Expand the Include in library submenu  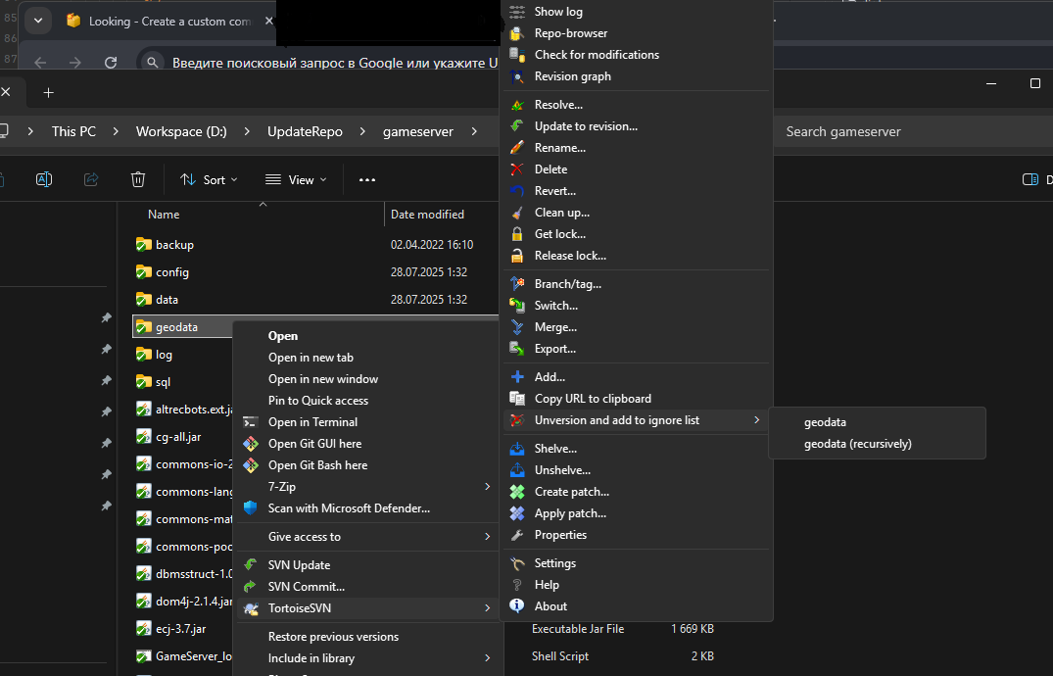point(366,658)
